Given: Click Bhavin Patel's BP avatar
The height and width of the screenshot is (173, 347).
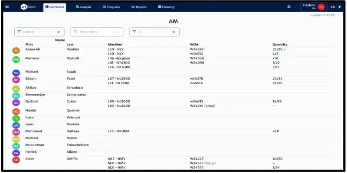Looking at the screenshot, I should tap(16, 80).
